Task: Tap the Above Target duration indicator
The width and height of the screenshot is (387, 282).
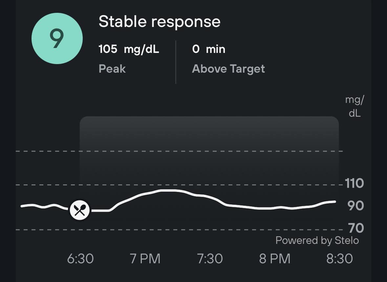Action: [229, 68]
